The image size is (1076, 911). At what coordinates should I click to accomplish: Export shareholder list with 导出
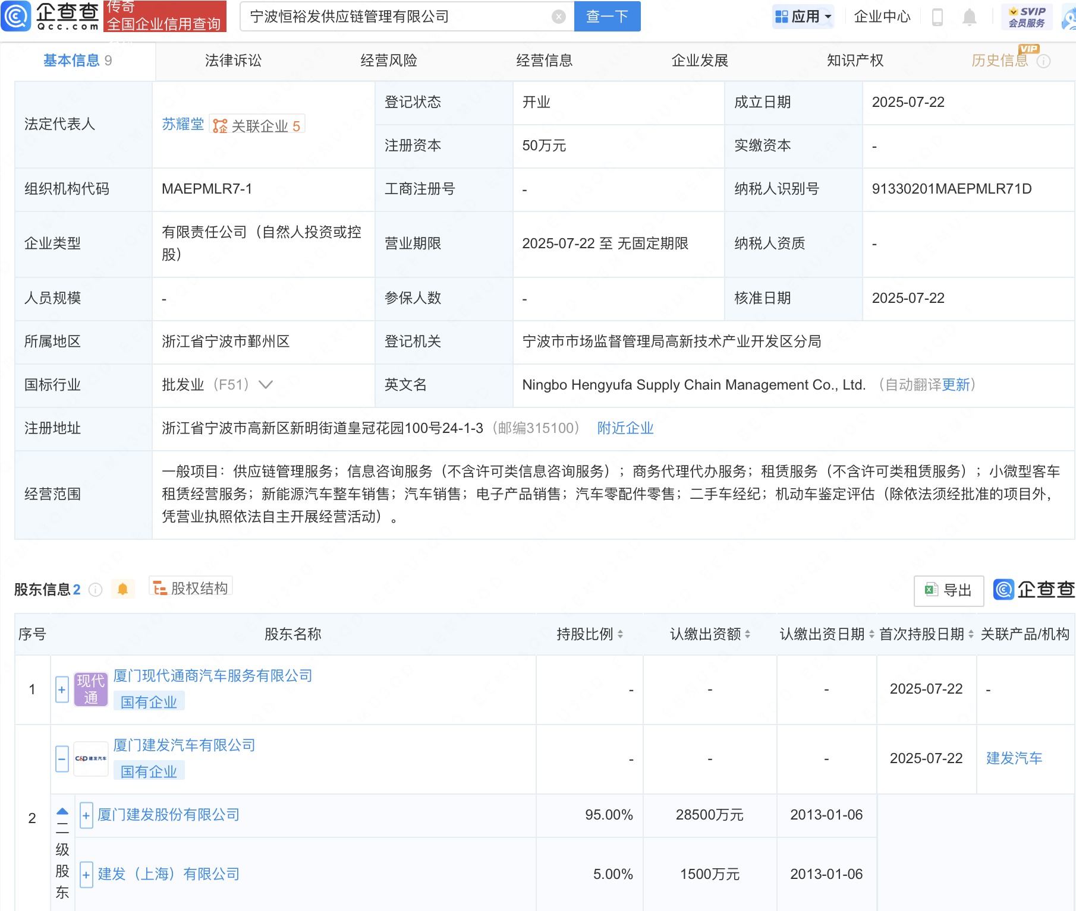coord(949,590)
